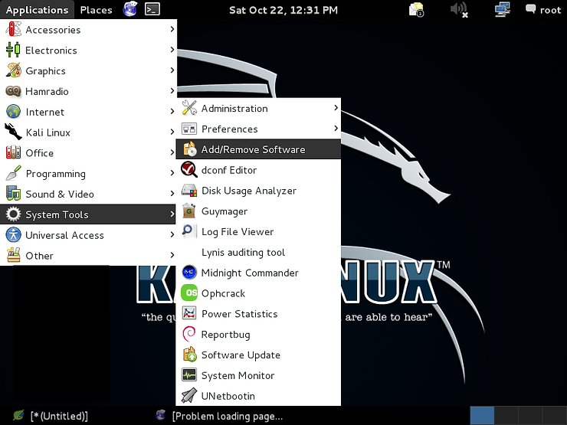Click the Graphics palette icon
567x425 pixels.
[13, 70]
